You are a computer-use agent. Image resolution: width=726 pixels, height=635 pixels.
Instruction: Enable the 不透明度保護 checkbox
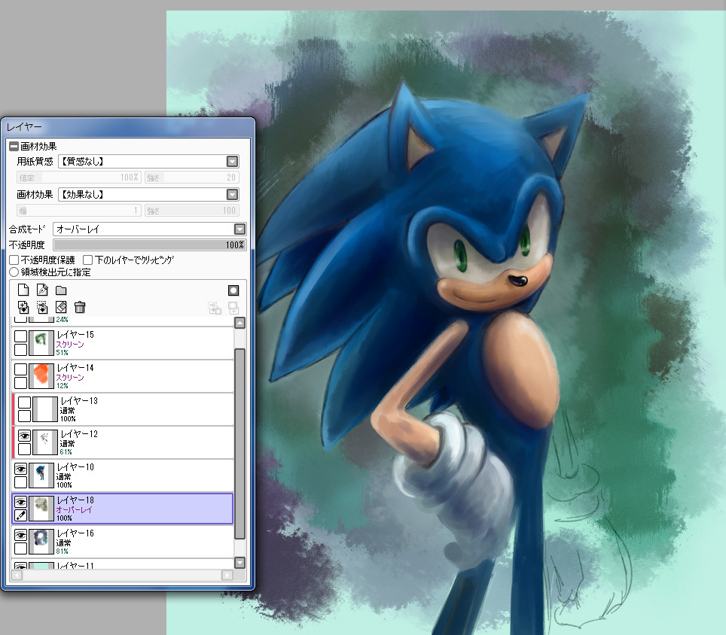point(14,260)
